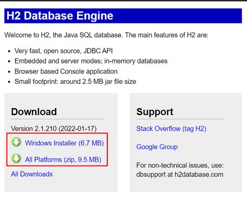This screenshot has width=247, height=200.
Task: Click the 'Small footprint' jar size bullet
Action: pos(75,81)
